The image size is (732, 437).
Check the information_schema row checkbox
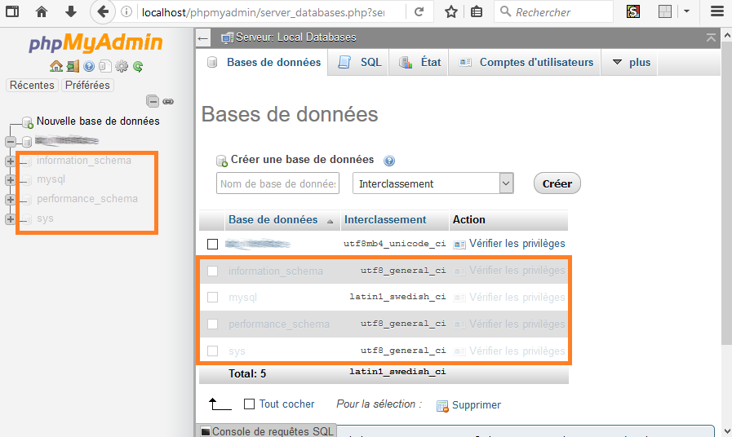coord(212,271)
